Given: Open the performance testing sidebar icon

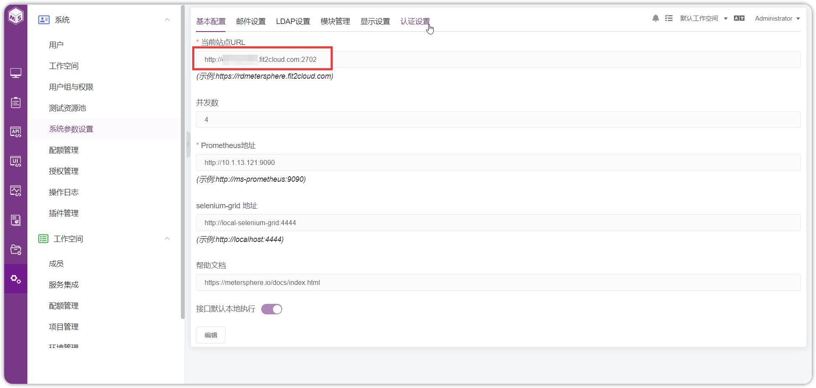Looking at the screenshot, I should tap(16, 191).
